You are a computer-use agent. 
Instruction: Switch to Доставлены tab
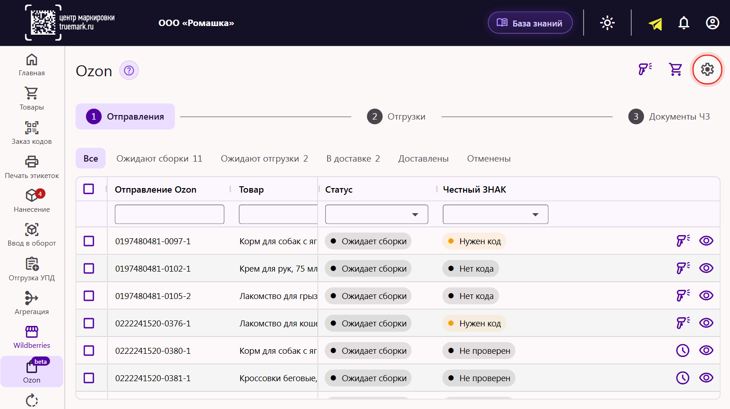coord(424,158)
